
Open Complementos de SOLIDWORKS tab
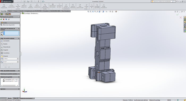pyautogui.click(x=33, y=11)
